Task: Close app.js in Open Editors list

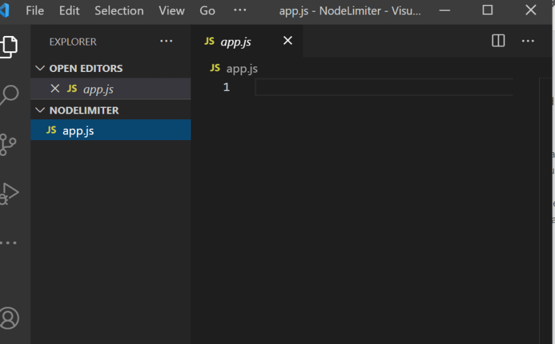Action: coord(55,88)
